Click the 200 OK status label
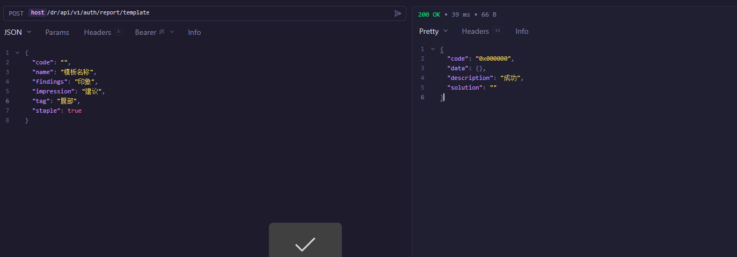This screenshot has width=737, height=257. pos(429,14)
